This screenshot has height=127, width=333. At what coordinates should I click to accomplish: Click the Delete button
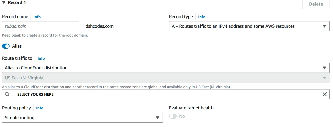coord(316,4)
